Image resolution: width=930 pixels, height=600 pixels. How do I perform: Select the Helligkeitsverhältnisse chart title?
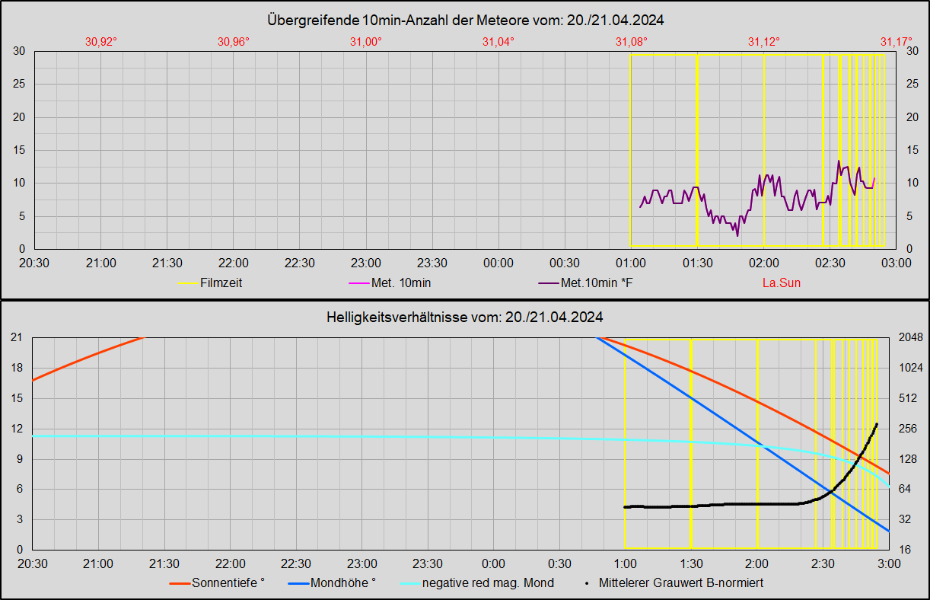pyautogui.click(x=465, y=317)
